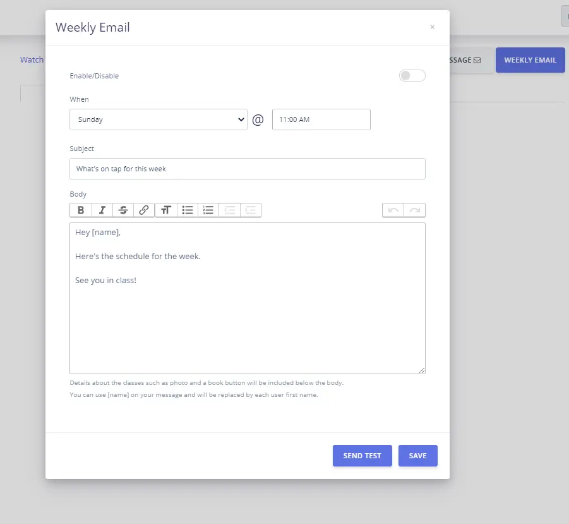Click inside the email body text area
This screenshot has width=569, height=524.
click(x=247, y=316)
